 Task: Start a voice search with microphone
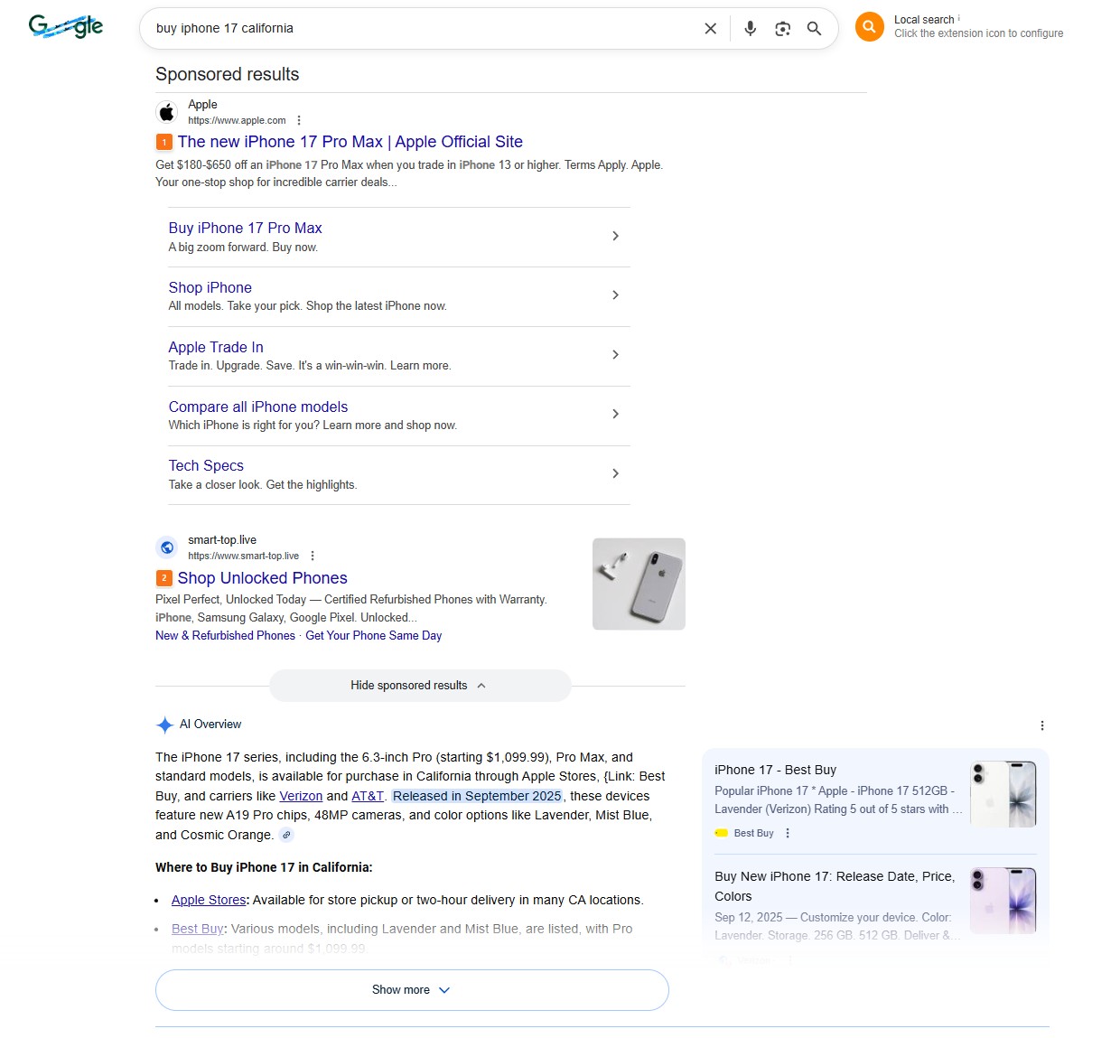(750, 29)
